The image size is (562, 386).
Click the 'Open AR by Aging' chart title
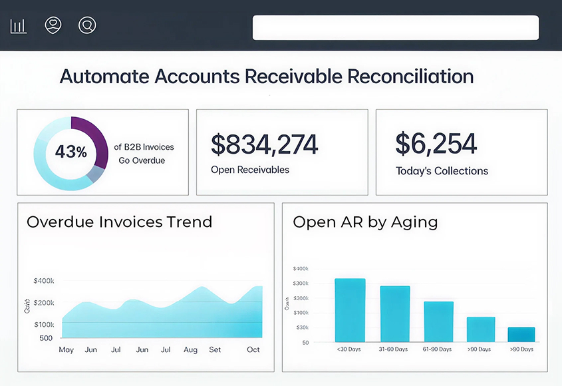coord(365,222)
